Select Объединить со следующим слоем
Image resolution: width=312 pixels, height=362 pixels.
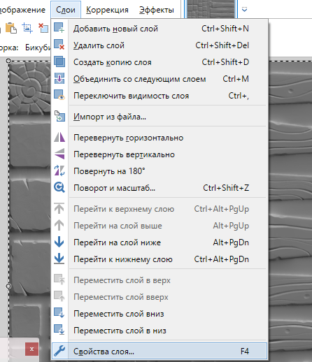pyautogui.click(x=159, y=79)
